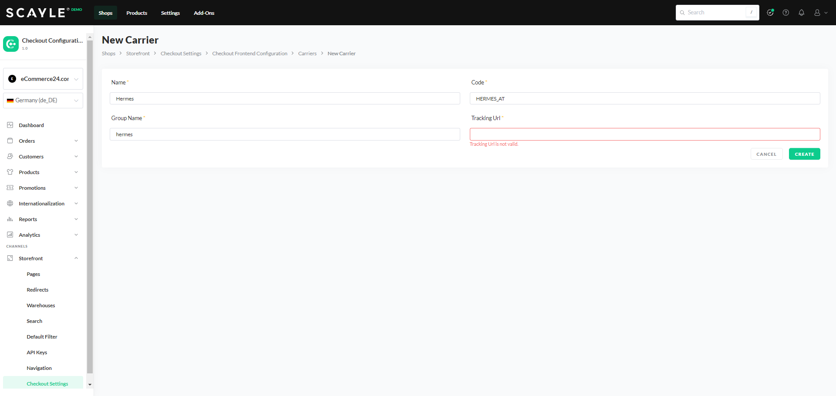
Task: Click the status check icon in header
Action: (770, 13)
